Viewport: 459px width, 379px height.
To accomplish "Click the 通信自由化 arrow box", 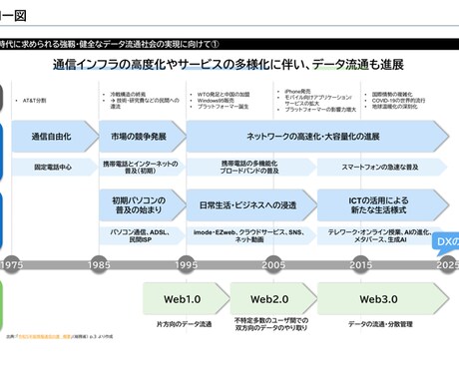I will (55, 137).
